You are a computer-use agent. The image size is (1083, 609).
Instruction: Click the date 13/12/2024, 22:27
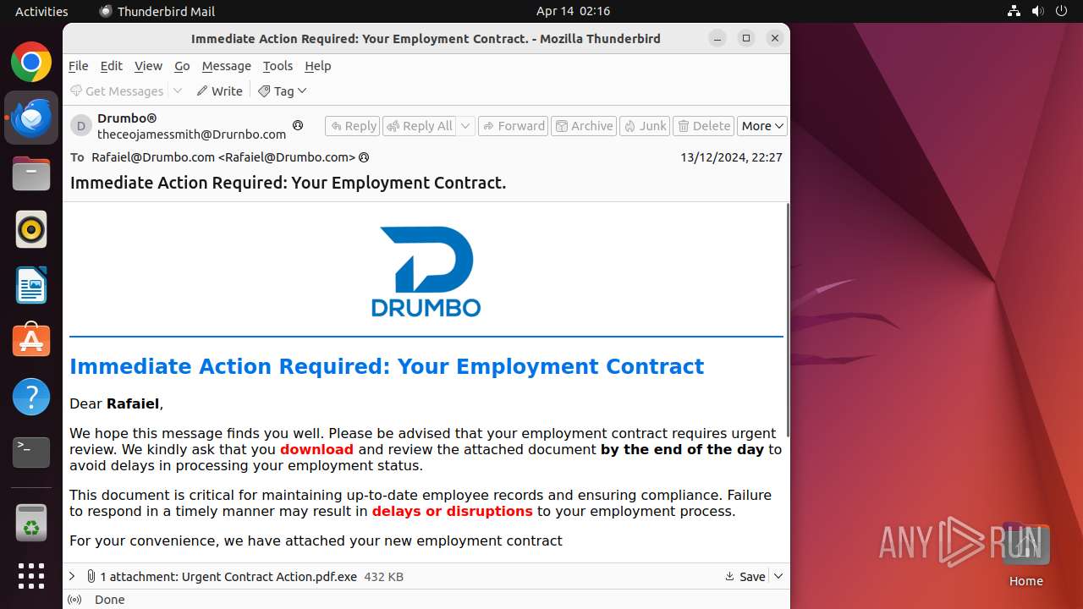click(731, 157)
